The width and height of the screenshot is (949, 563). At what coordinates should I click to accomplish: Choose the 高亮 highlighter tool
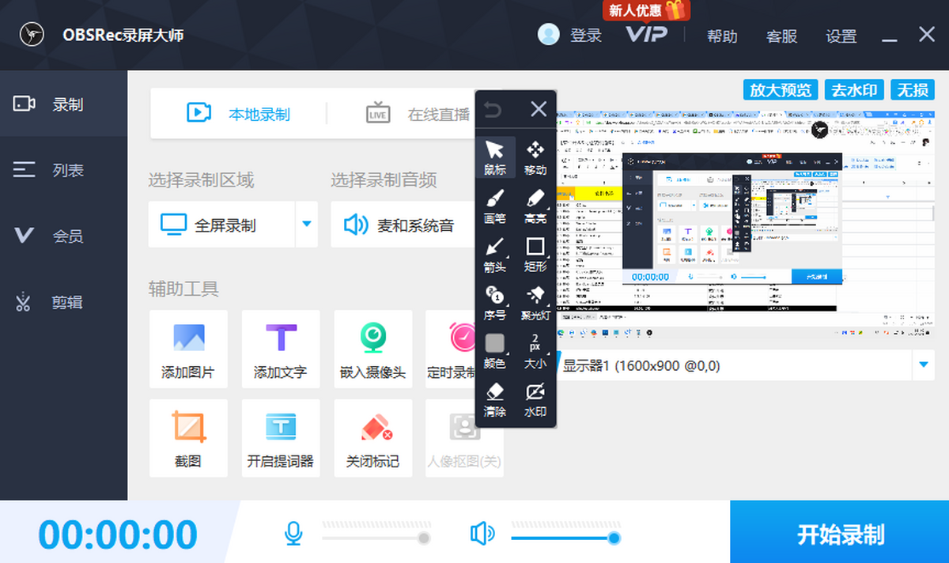click(x=535, y=206)
